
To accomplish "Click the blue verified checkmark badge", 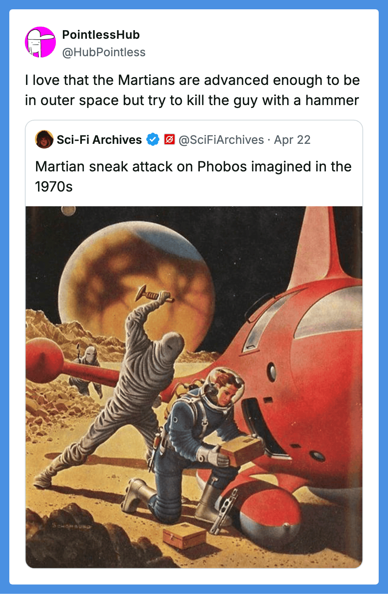I will pos(153,140).
